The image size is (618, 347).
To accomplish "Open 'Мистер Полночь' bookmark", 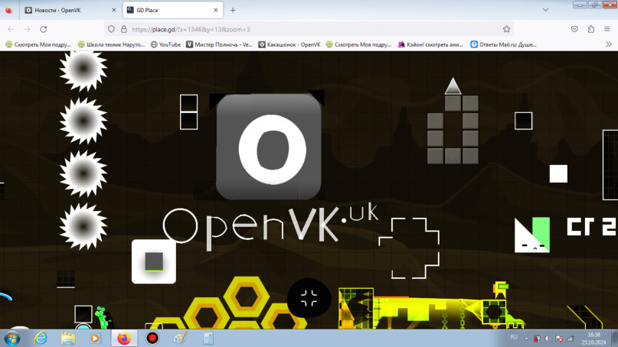I will click(x=219, y=44).
